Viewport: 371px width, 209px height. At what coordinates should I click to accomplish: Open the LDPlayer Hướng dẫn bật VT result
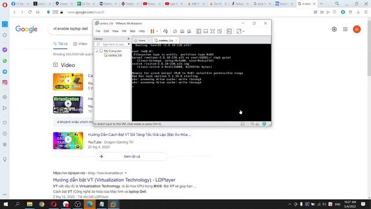click(x=114, y=180)
